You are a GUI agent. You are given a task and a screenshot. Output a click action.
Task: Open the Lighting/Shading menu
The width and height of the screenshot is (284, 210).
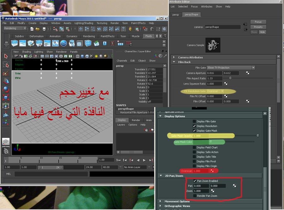[84, 23]
